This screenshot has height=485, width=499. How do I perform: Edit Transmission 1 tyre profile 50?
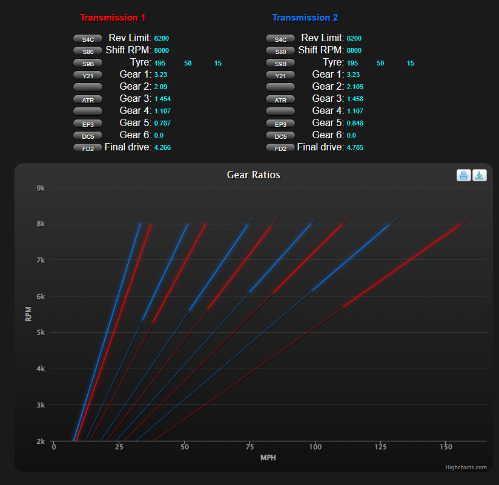pyautogui.click(x=188, y=63)
